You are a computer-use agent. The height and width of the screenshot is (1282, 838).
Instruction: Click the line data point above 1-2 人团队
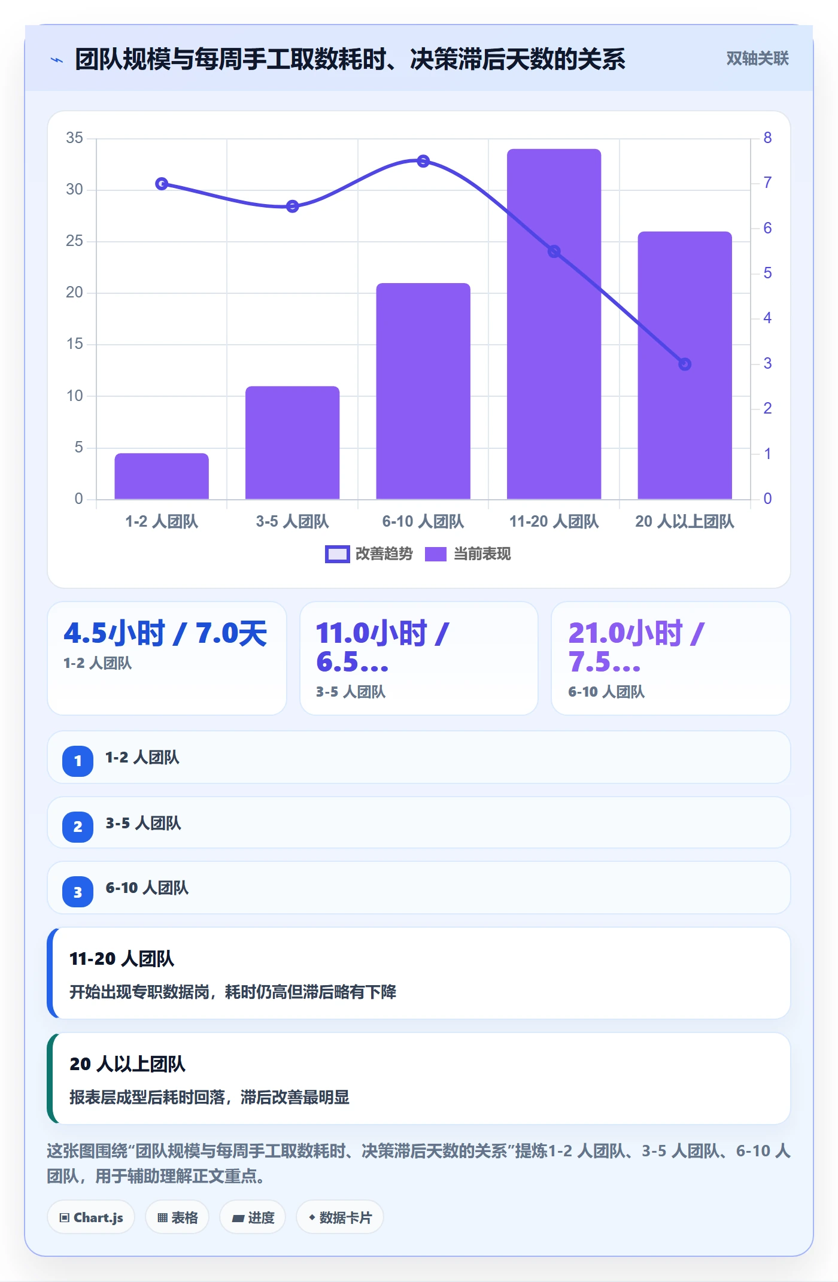click(162, 184)
